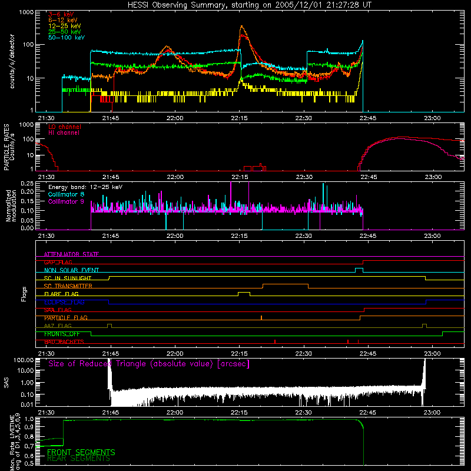Click the Flags panel axis label
Screen dimensions: 471x471
[24, 294]
